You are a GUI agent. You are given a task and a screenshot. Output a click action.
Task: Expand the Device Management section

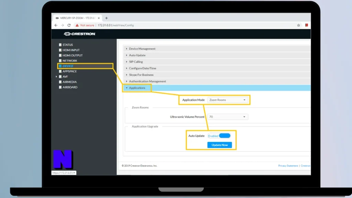click(217, 49)
